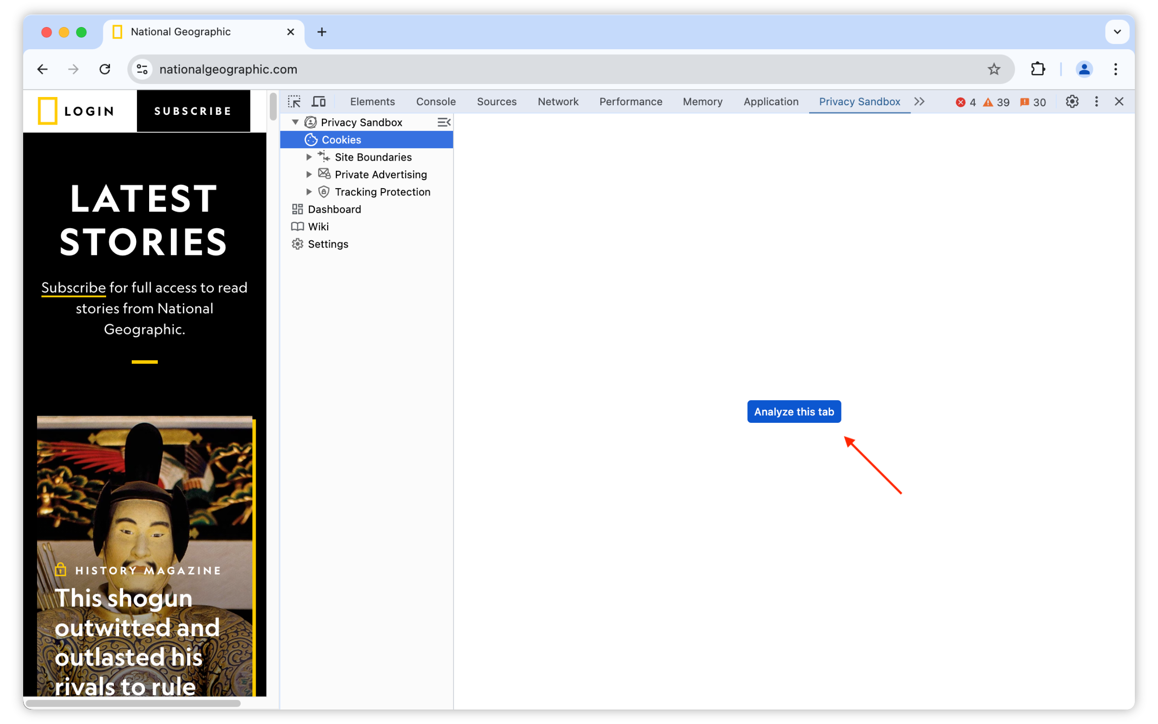Click the browser back arrow

pyautogui.click(x=42, y=70)
